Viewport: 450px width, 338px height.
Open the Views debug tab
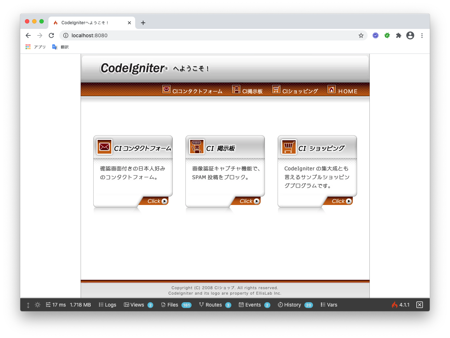pyautogui.click(x=138, y=305)
